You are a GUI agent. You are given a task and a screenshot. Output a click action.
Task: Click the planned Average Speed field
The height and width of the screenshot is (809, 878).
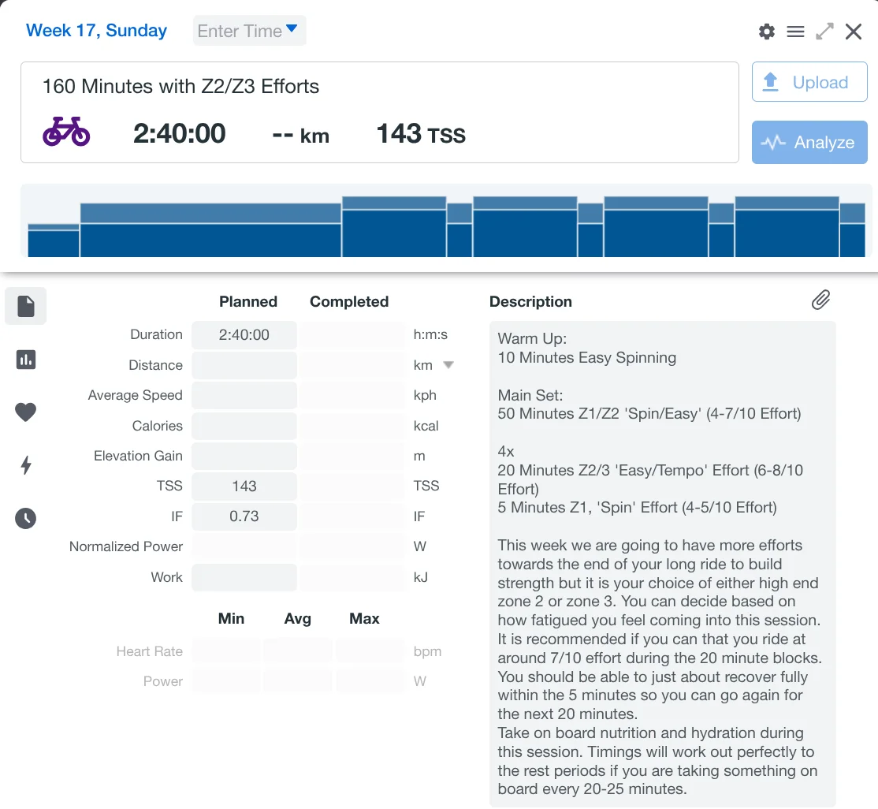[244, 396]
